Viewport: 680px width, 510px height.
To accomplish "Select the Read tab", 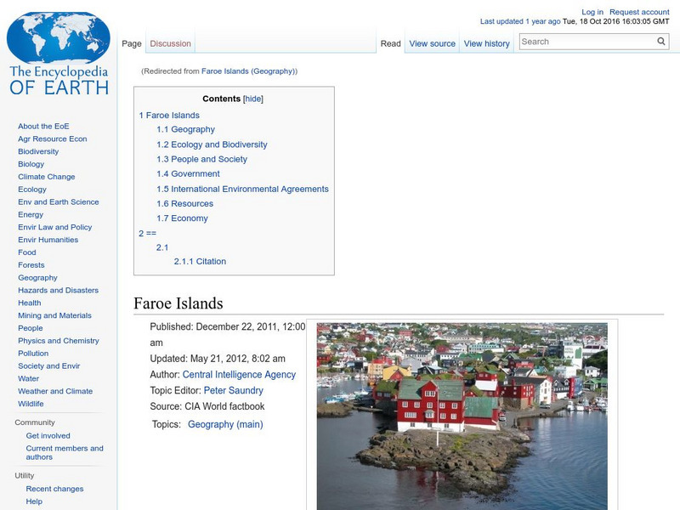I will point(390,42).
